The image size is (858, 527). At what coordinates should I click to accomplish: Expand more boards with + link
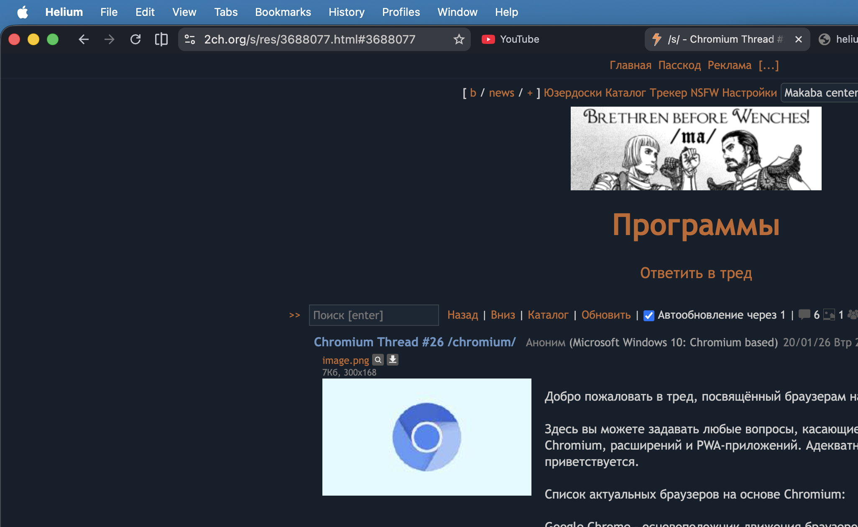530,93
